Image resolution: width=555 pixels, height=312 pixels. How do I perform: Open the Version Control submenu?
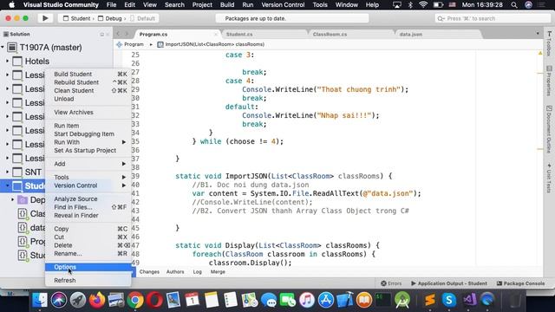click(x=88, y=185)
